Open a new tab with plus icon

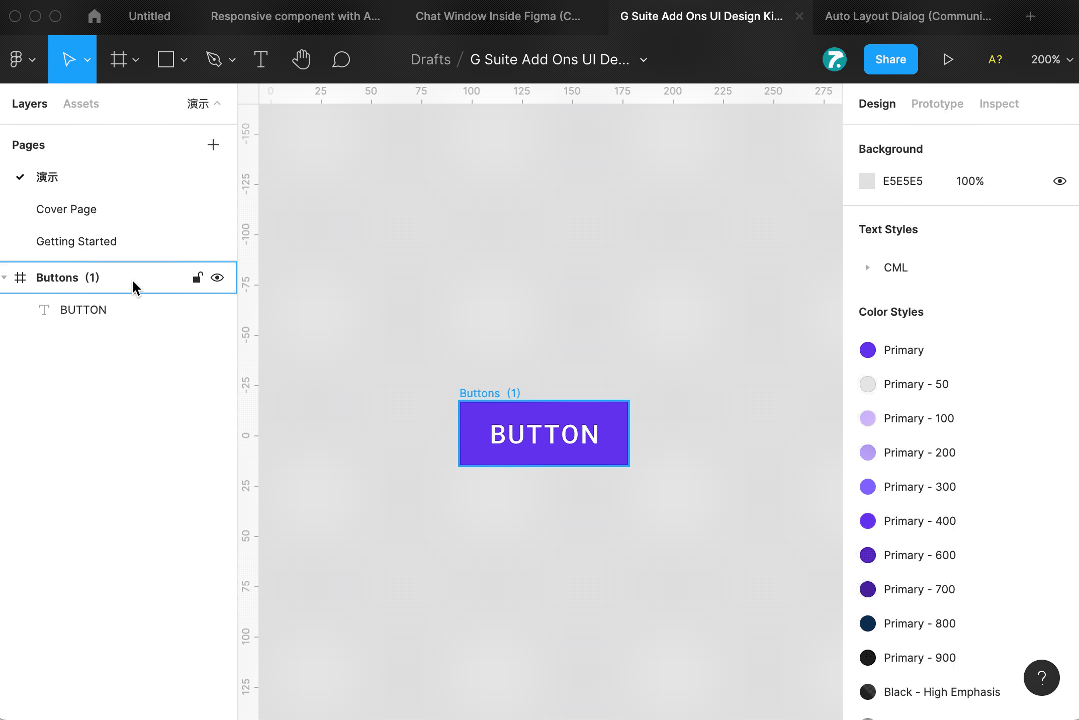click(1031, 16)
